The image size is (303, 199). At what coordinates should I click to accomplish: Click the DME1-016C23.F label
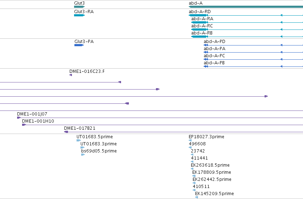pyautogui.click(x=87, y=71)
